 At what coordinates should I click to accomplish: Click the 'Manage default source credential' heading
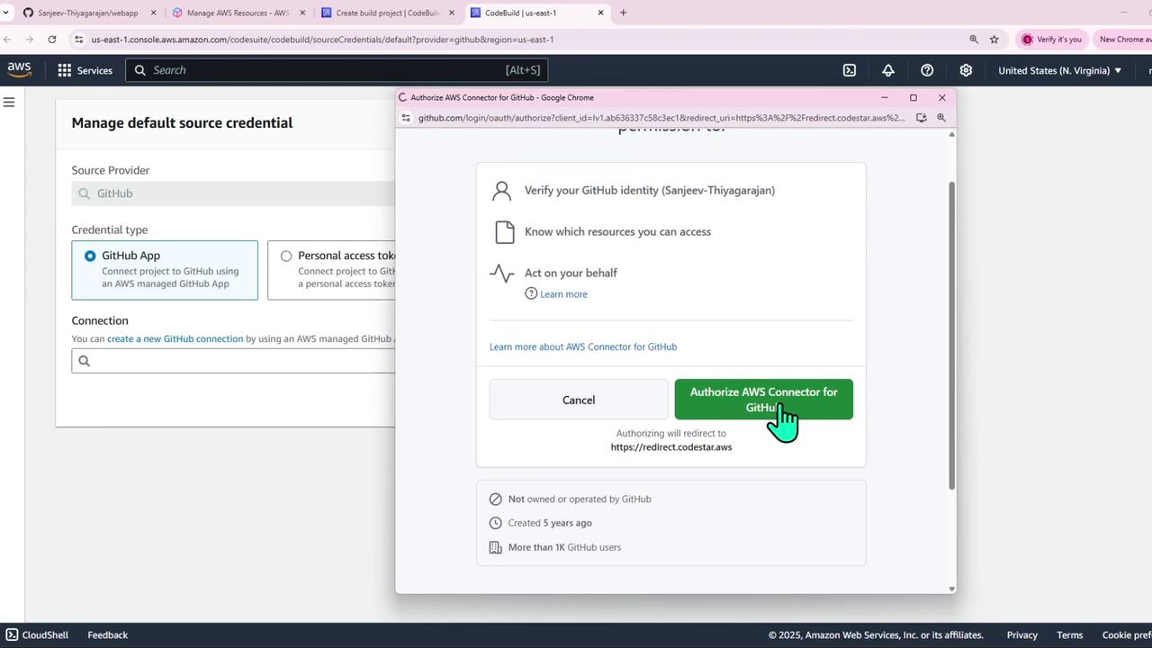pyautogui.click(x=182, y=122)
